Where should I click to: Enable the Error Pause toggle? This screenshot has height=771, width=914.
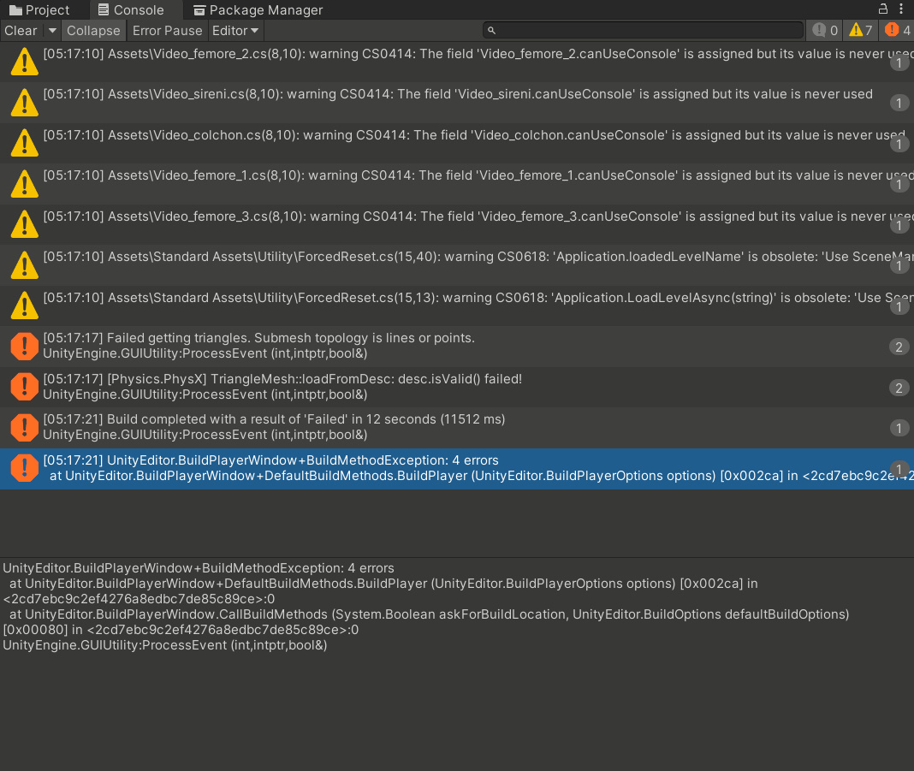[168, 30]
